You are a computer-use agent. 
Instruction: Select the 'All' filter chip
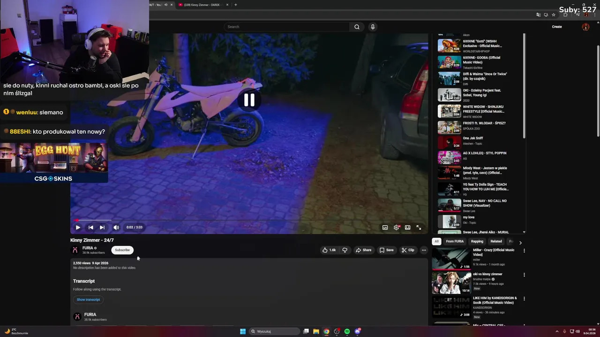pos(436,242)
